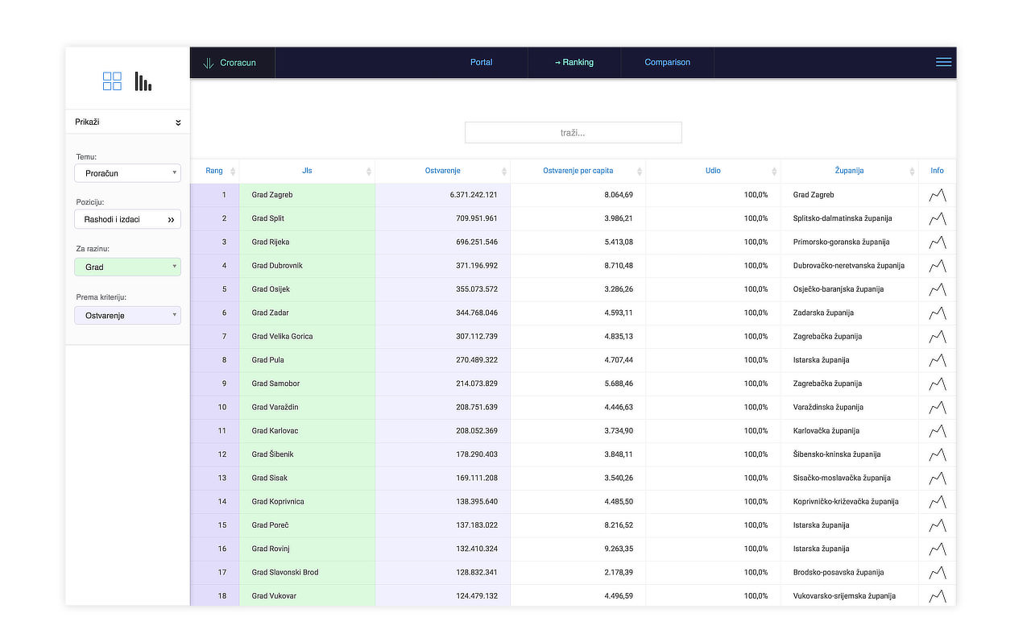
Task: Open trend chart icon for Grad Samobor
Action: tap(937, 383)
